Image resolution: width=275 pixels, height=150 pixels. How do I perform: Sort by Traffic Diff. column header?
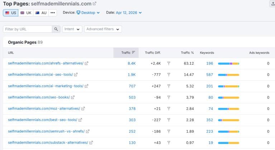click(153, 53)
